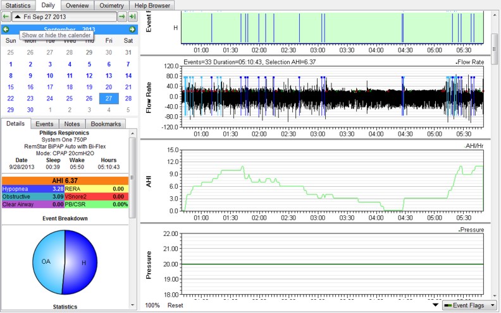Toggle calendar with Fri Sep 27 2013 button
501x313 pixels.
coord(63,16)
